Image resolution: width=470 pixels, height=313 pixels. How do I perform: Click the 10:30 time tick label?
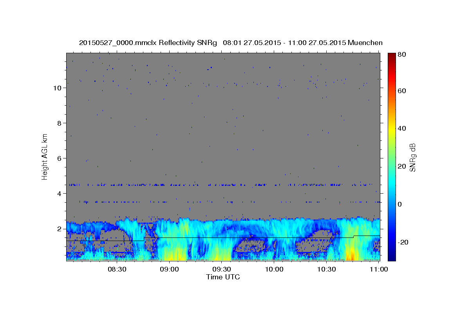[x=327, y=269]
